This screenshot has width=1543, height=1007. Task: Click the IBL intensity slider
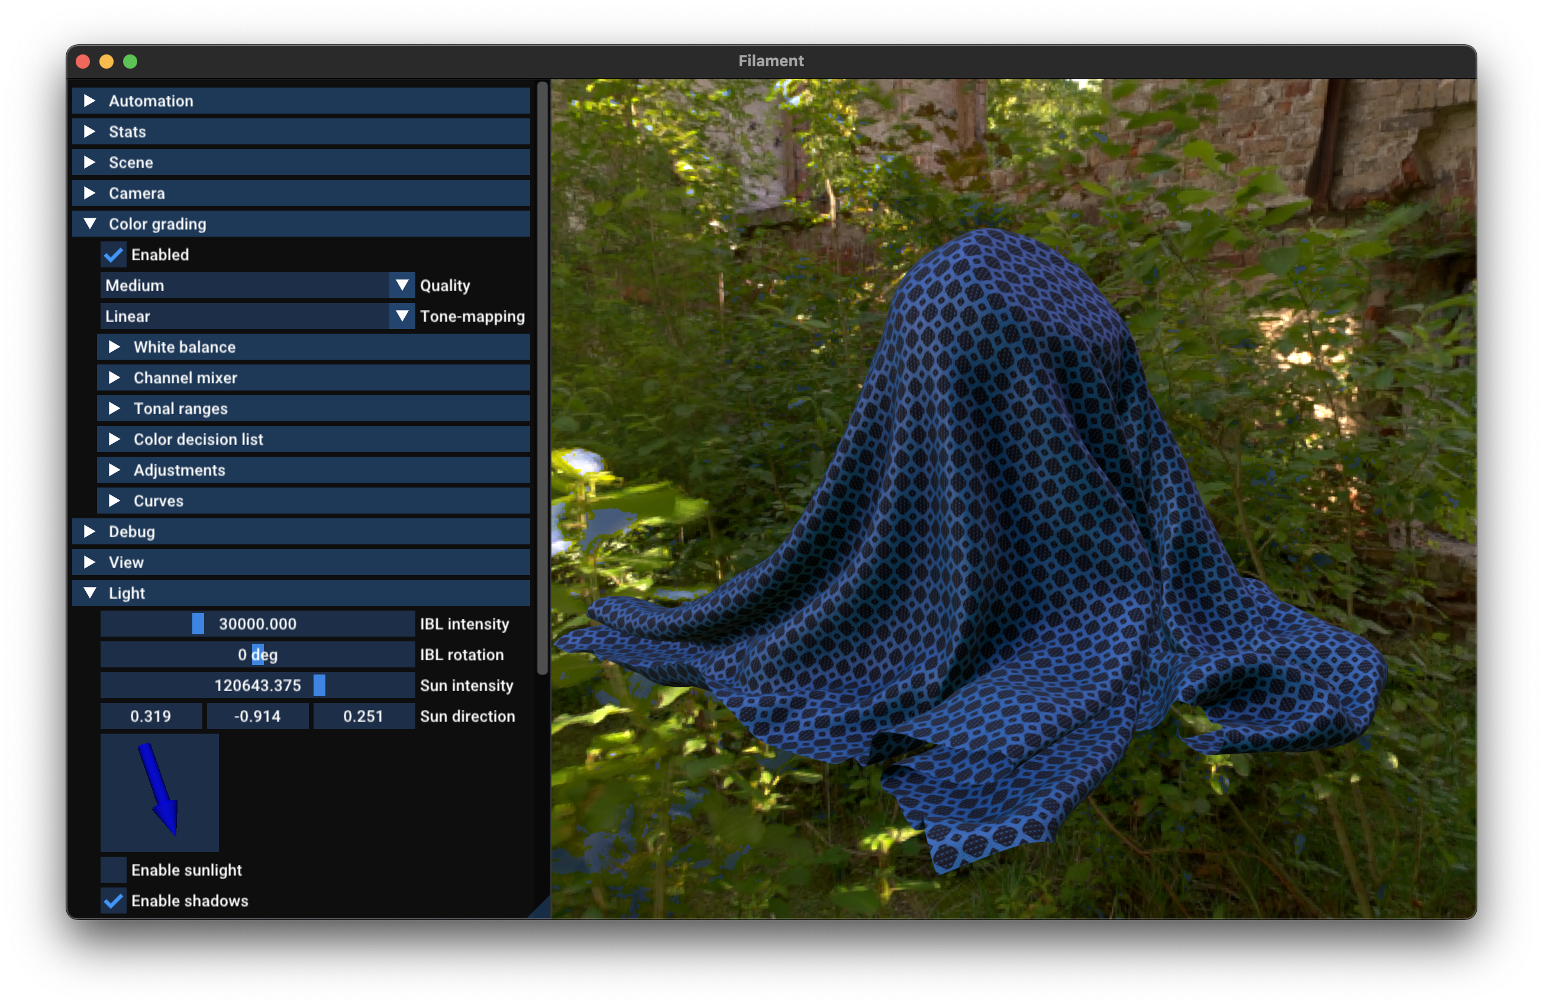[257, 624]
